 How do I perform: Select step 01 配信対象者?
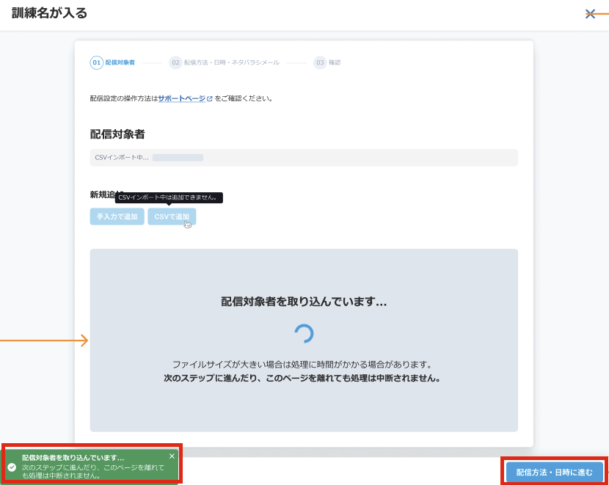click(x=113, y=62)
